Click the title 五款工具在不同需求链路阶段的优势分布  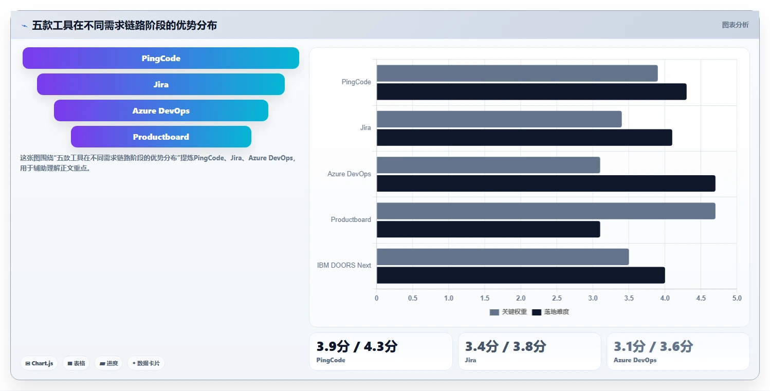tap(124, 25)
